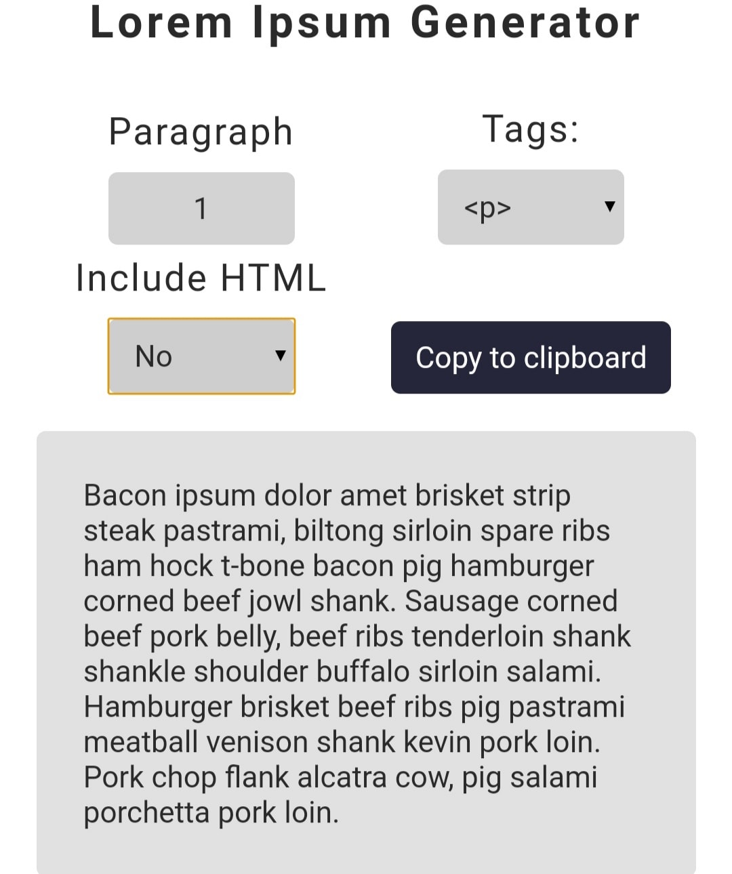Click the Paragraph label

click(x=201, y=131)
